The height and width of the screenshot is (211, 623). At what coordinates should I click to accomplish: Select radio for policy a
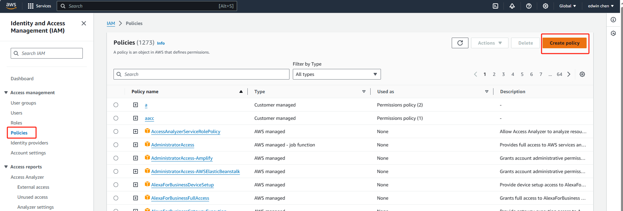point(116,105)
